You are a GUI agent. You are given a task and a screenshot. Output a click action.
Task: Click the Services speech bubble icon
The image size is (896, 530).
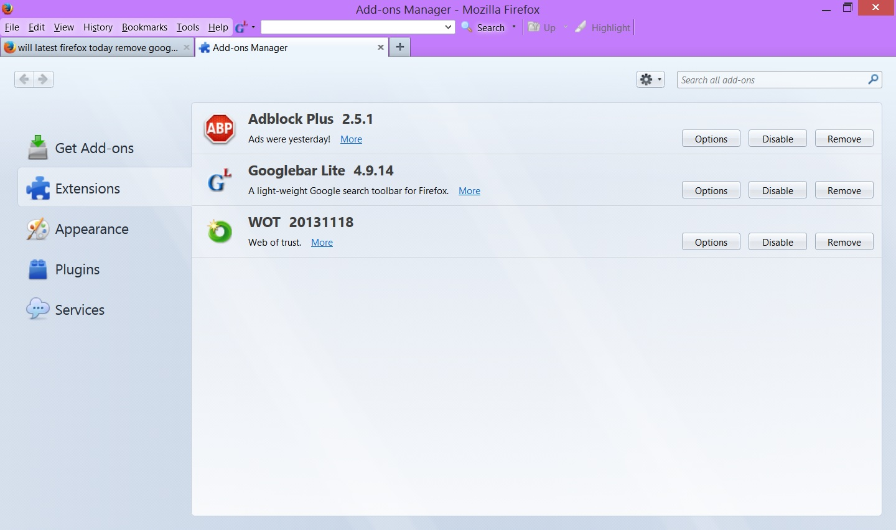point(37,309)
